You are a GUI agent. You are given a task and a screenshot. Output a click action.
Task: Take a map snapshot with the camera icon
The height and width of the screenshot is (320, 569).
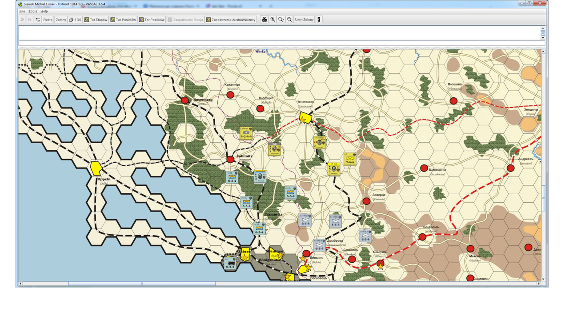(264, 20)
